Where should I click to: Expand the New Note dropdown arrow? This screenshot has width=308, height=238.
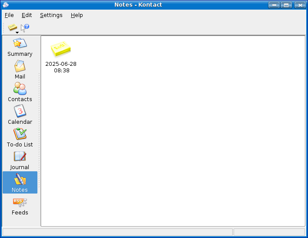click(x=17, y=32)
